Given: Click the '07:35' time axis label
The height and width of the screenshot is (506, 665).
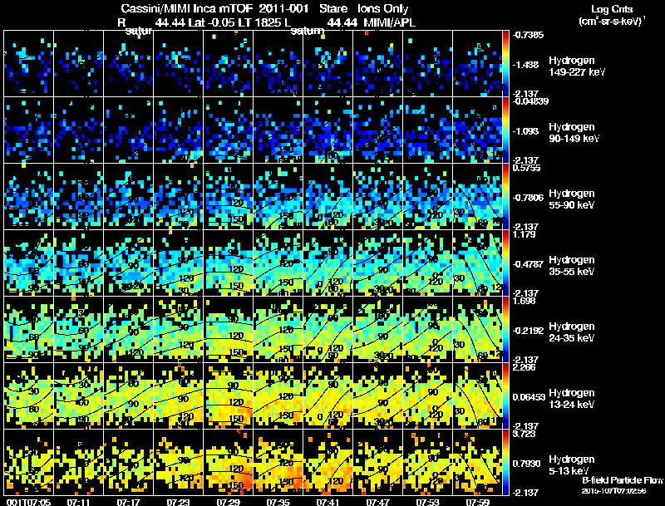Looking at the screenshot, I should 278,502.
